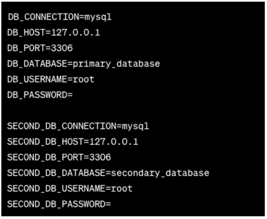
Task: Click the DB_HOST=127.0.0.1 line
Action: pos(54,33)
